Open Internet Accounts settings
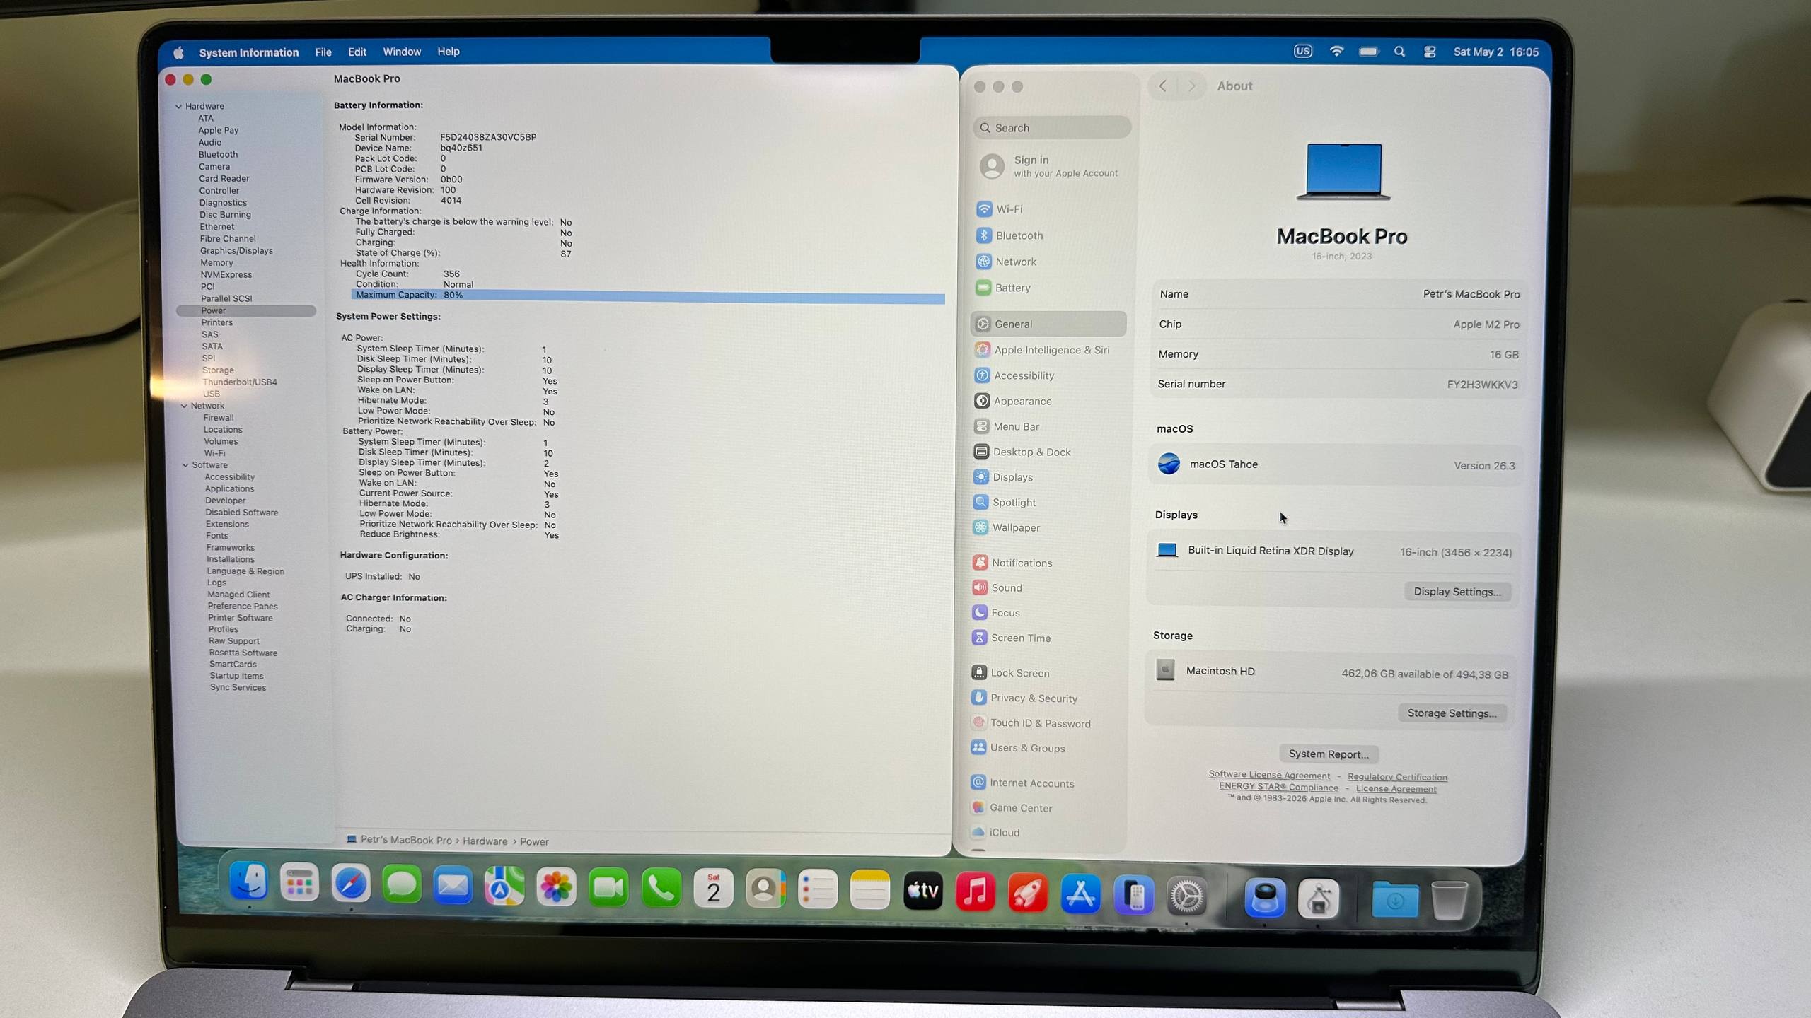The height and width of the screenshot is (1018, 1811). click(x=1022, y=783)
